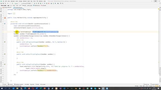Click the UTF-8 encoding indicator
The width and height of the screenshot is (161, 90).
147,86
